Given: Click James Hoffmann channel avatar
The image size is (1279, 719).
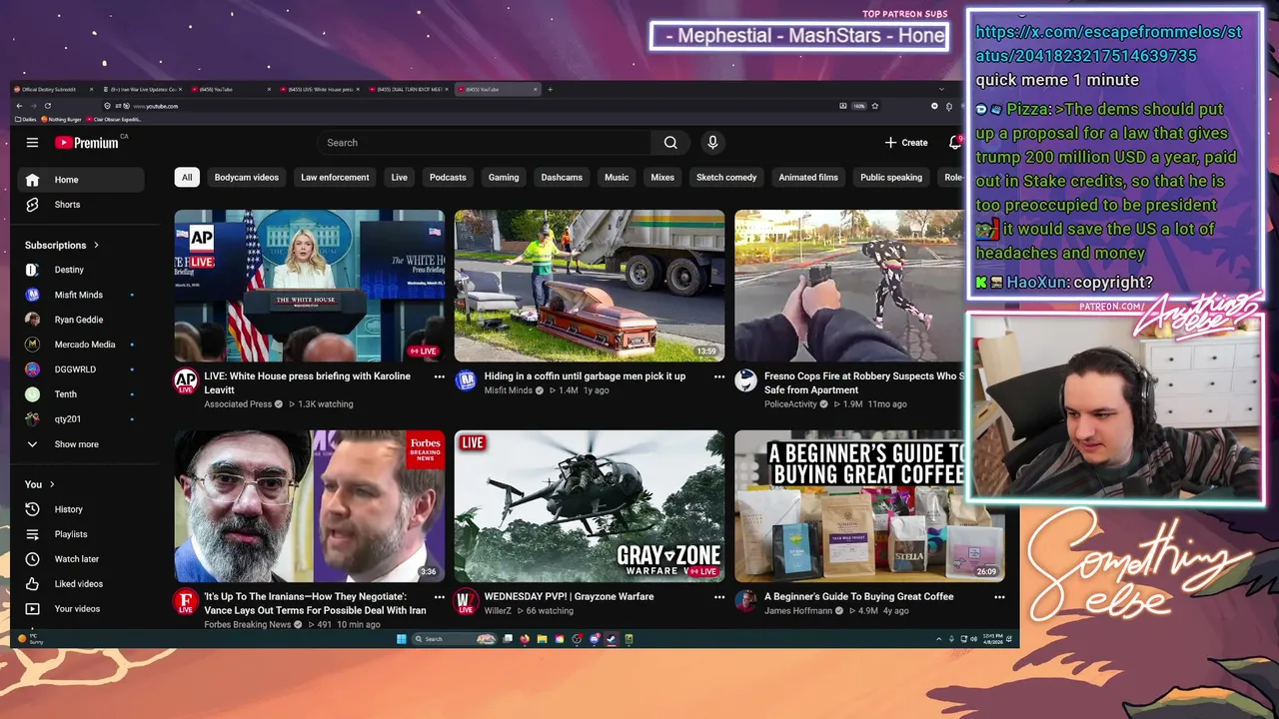Looking at the screenshot, I should coord(745,601).
